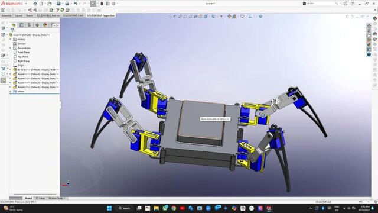The width and height of the screenshot is (378, 213).
Task: Open the SOLIDWORKS CAM tab
Action: [73, 15]
